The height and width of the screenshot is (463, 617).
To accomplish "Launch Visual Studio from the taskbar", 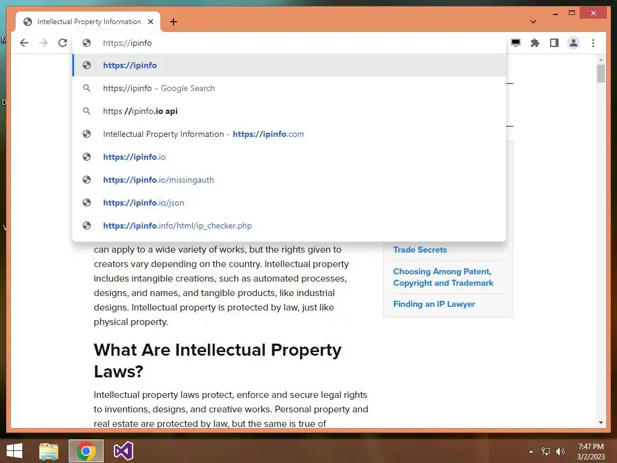I will [123, 451].
